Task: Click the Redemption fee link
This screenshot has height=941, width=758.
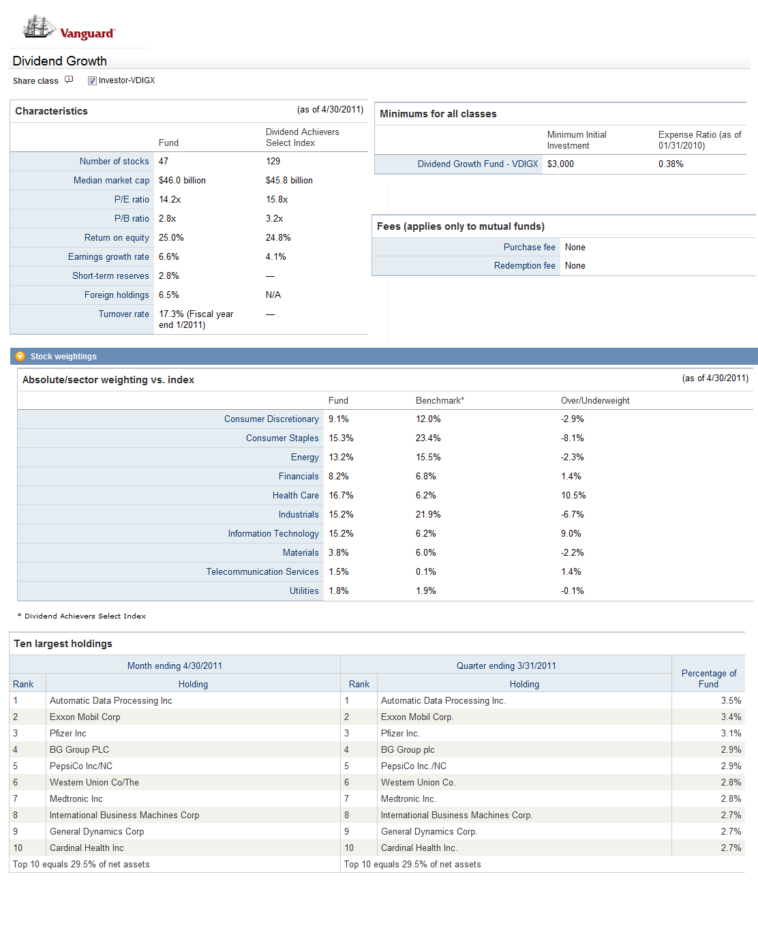Action: click(524, 265)
